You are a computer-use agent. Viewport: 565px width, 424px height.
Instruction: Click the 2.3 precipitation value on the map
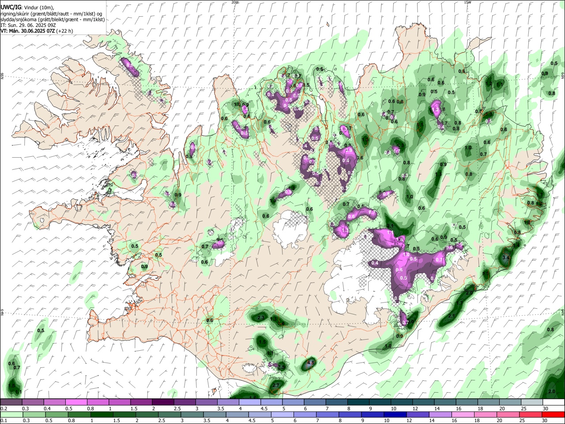261,318
